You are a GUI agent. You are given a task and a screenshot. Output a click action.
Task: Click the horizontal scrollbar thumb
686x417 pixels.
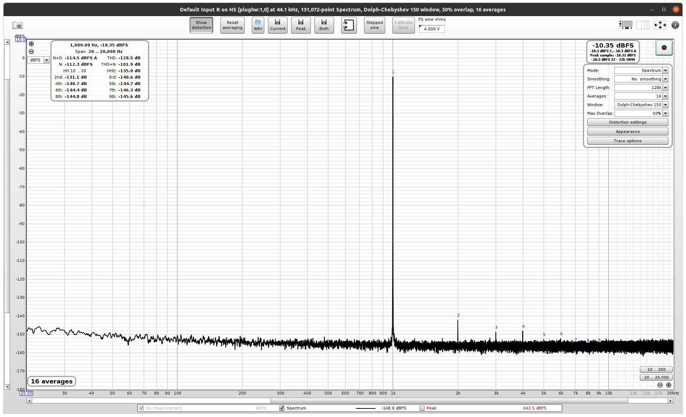pos(449,401)
